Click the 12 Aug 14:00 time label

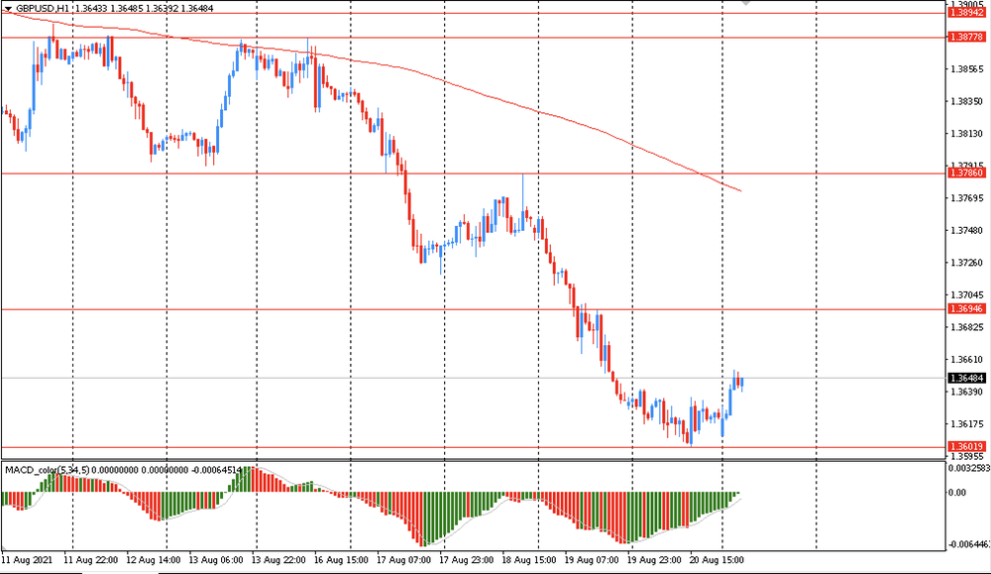[154, 560]
